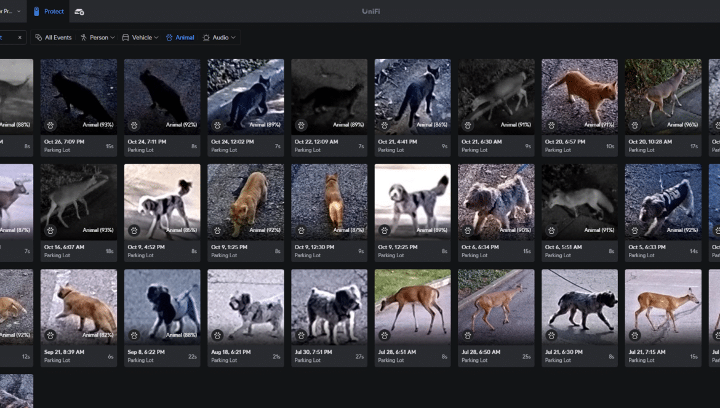Click the paw icon on Sep 21, 8:39 AM thumbnail
This screenshot has height=408, width=720.
click(x=50, y=335)
